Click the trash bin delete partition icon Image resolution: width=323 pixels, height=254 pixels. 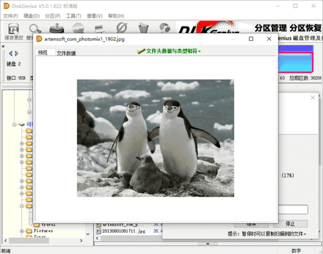(143, 28)
